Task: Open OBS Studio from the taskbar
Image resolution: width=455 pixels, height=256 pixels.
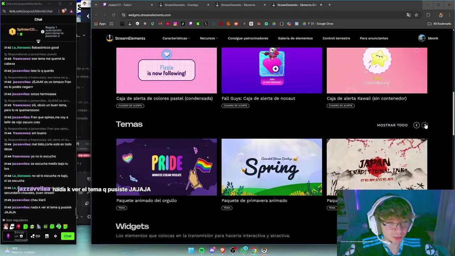Action: click(233, 250)
